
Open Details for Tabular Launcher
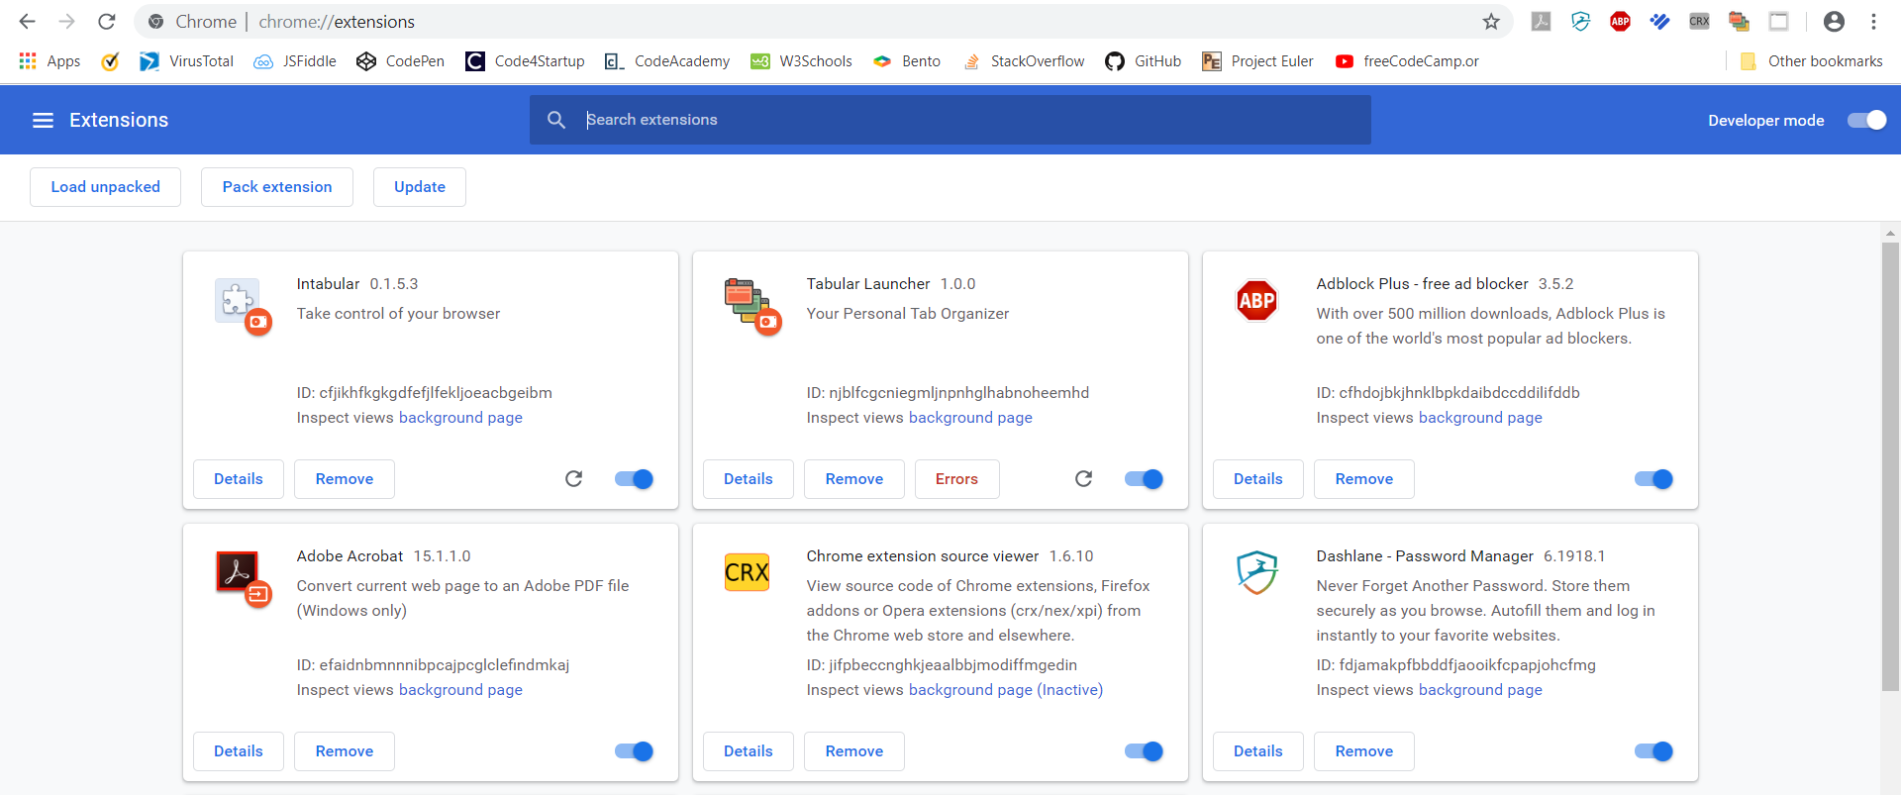[749, 479]
